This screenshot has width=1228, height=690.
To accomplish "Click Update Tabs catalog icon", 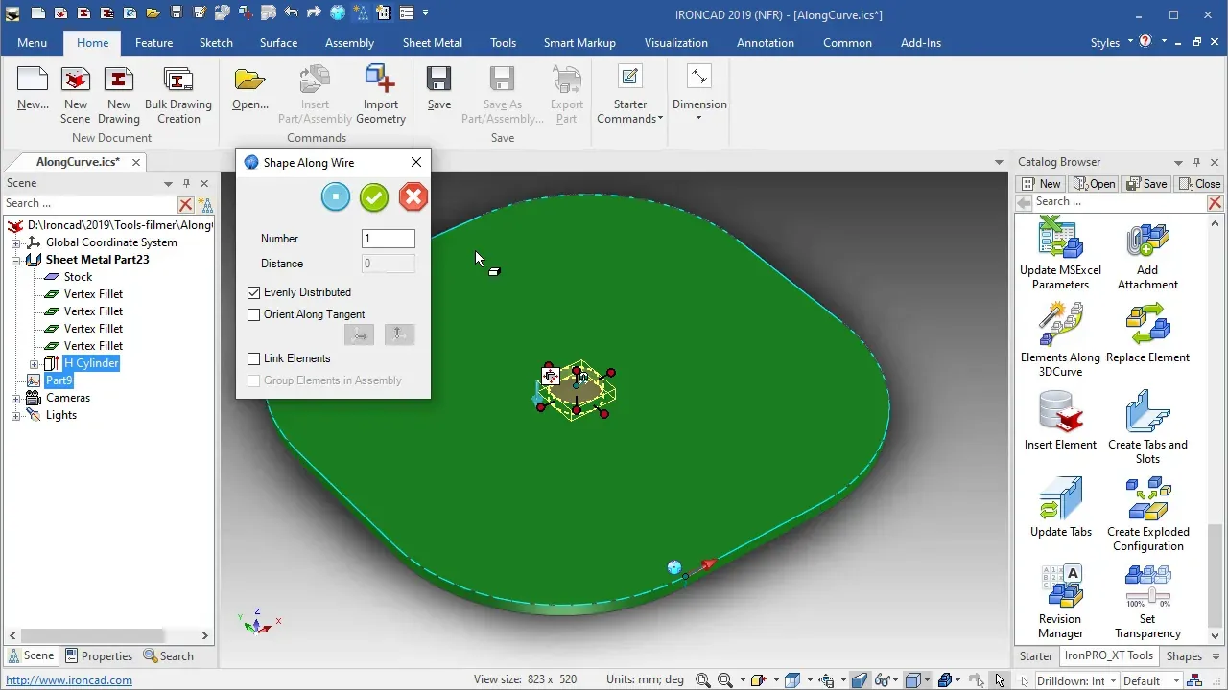I will pyautogui.click(x=1061, y=498).
